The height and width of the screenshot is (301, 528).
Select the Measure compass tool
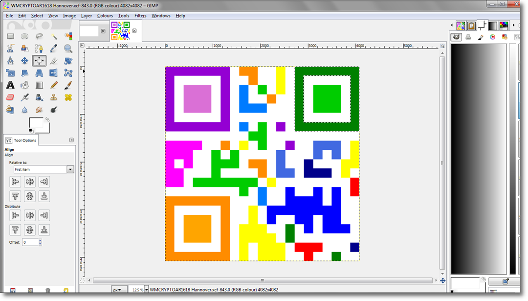[10, 61]
